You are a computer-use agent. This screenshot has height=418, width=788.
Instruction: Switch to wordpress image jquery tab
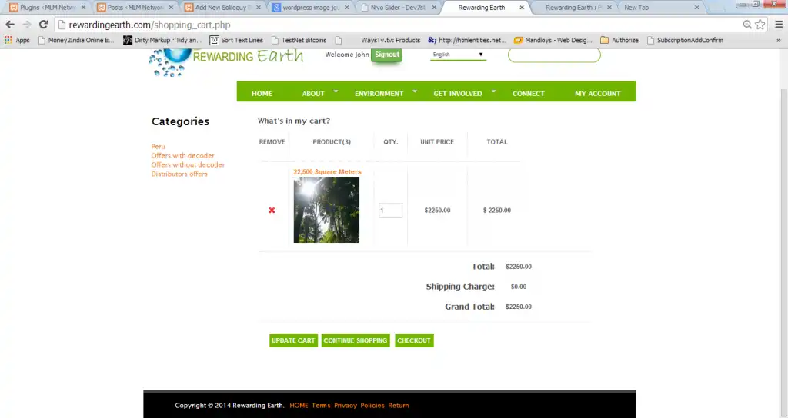pos(309,8)
